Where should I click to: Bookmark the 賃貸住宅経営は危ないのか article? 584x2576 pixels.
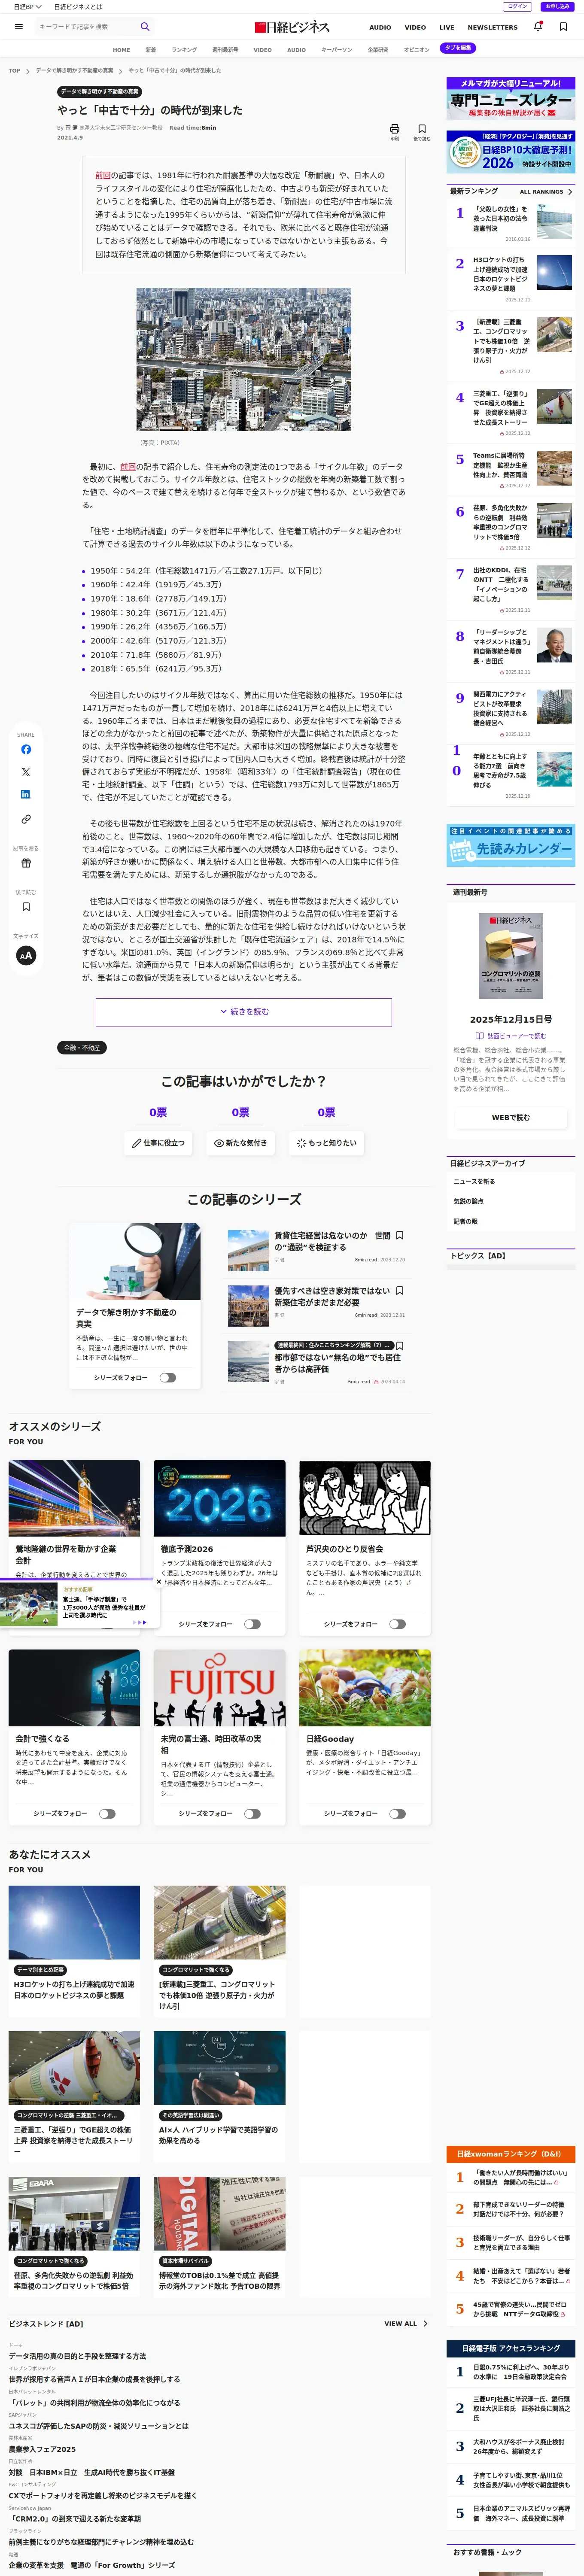tap(400, 1236)
